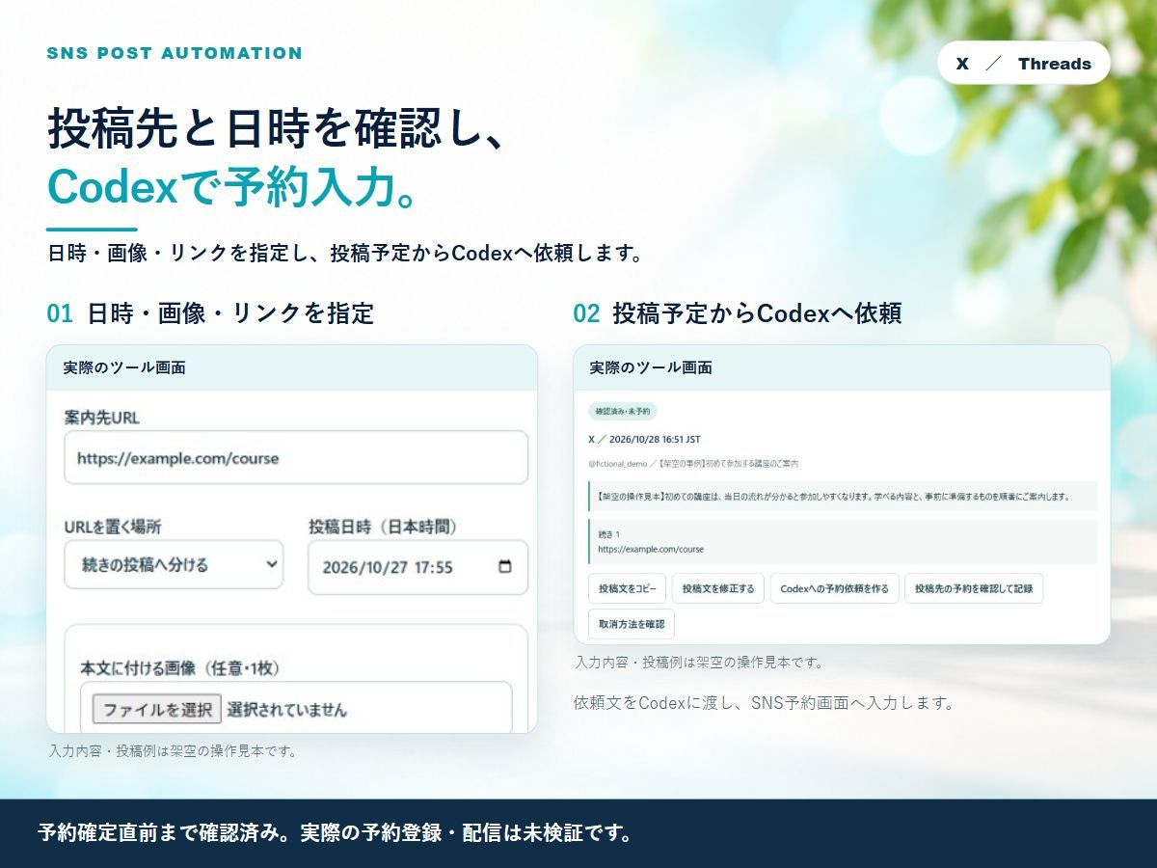Click the right panel's 実際のツール画面 header
Image resolution: width=1157 pixels, height=868 pixels.
[x=842, y=367]
